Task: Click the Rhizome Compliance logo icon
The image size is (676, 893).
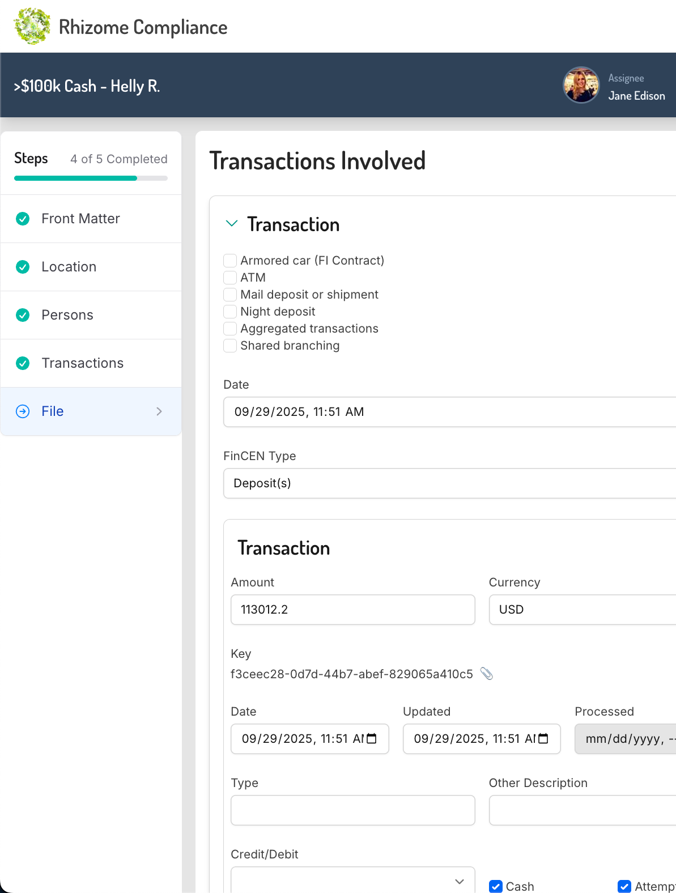Action: click(32, 27)
